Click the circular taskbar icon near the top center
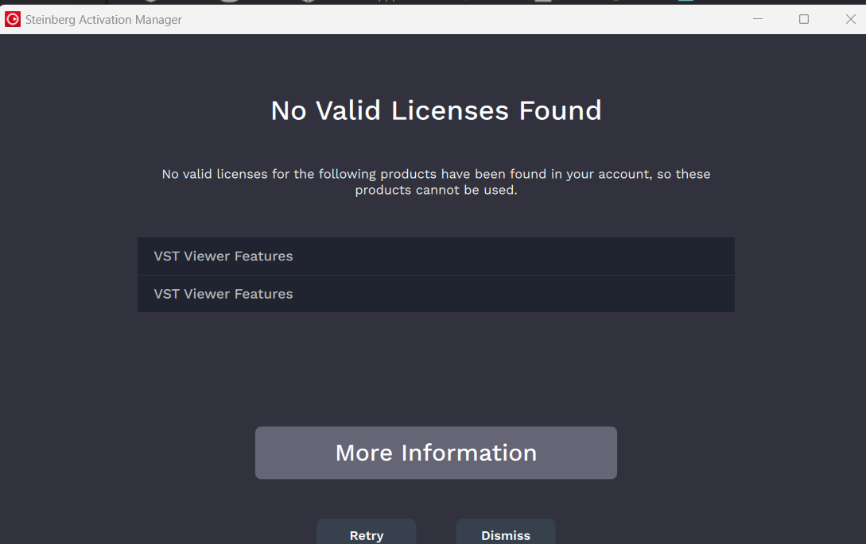Viewport: 866px width, 544px height. coord(228,2)
